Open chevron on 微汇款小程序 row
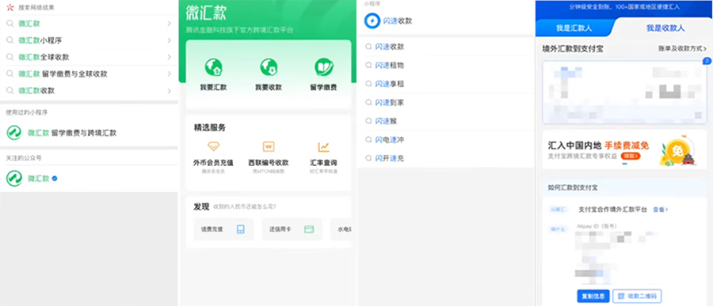713x306 pixels. coord(169,40)
